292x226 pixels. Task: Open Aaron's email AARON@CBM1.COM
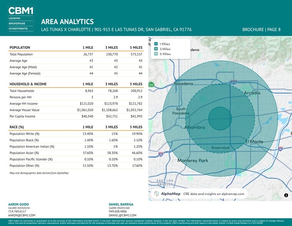click(x=21, y=216)
